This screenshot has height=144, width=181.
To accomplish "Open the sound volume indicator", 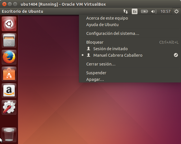I will tap(154, 11).
